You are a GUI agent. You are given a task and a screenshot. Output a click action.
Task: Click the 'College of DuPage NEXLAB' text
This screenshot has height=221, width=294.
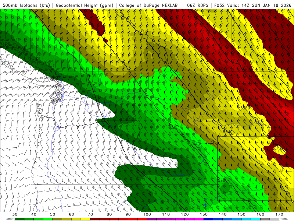pos(148,5)
